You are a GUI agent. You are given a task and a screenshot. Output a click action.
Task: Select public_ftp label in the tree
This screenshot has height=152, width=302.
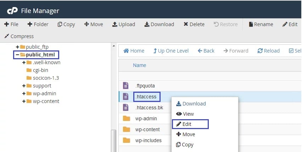(x=37, y=47)
